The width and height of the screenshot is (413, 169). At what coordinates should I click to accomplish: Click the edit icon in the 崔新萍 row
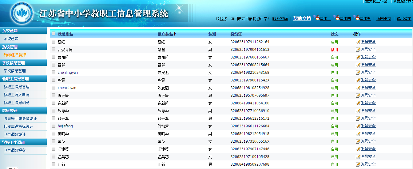coord(358,103)
